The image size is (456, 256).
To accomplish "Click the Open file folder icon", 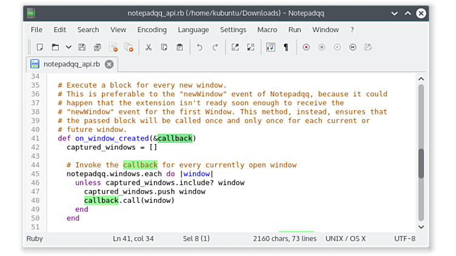I will 55,47.
